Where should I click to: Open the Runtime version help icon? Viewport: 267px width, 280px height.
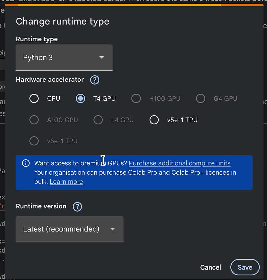pos(77,206)
